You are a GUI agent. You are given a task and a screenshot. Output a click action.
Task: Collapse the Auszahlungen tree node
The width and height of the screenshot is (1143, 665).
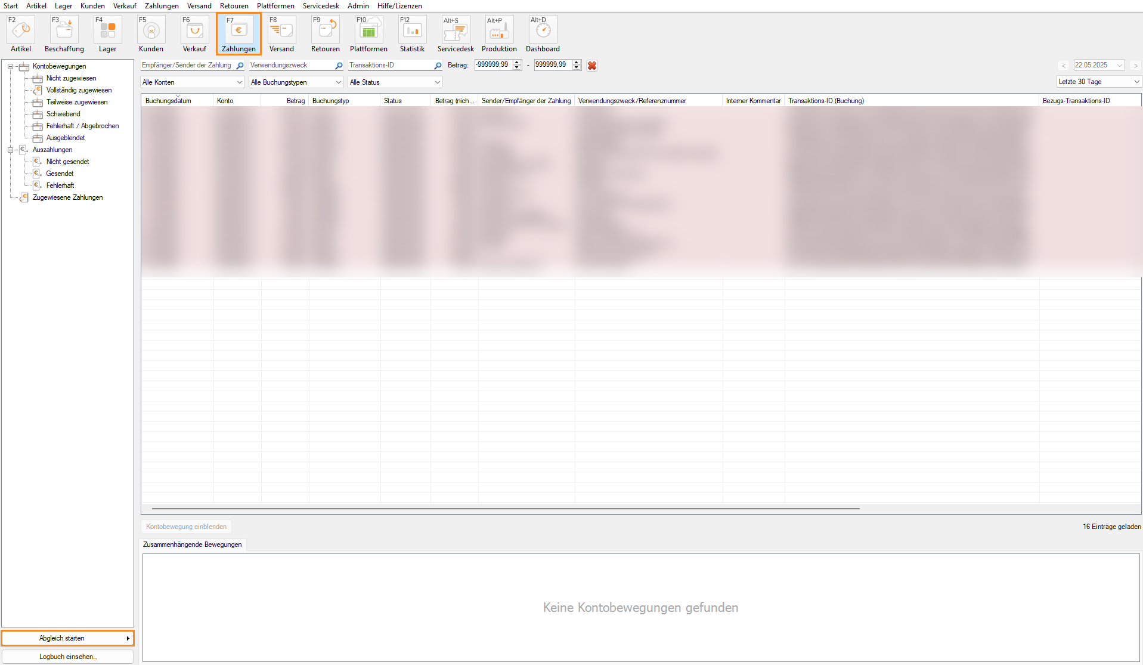coord(10,150)
